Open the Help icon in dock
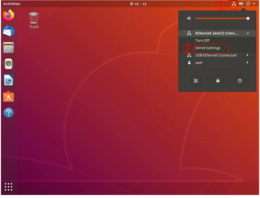This screenshot has height=198, width=260. click(8, 113)
